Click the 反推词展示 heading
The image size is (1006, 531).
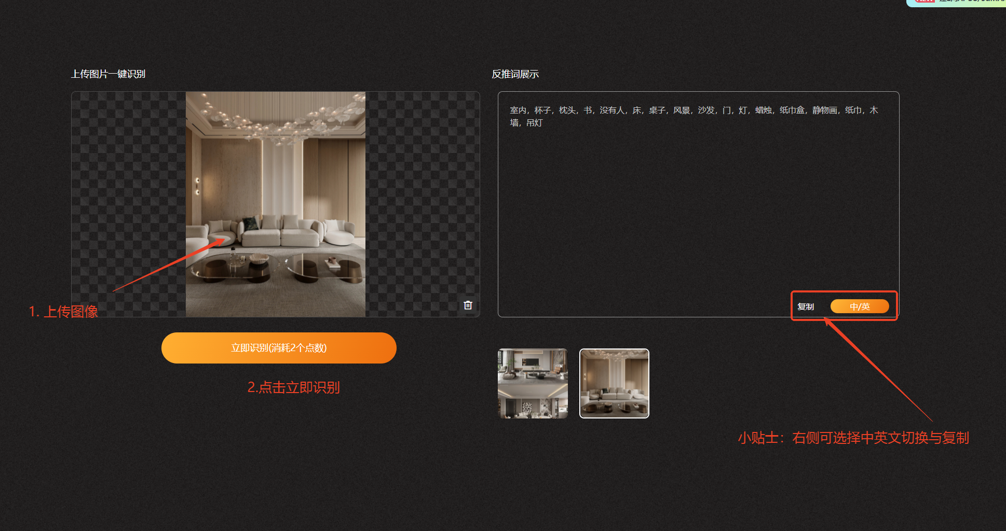(x=515, y=74)
